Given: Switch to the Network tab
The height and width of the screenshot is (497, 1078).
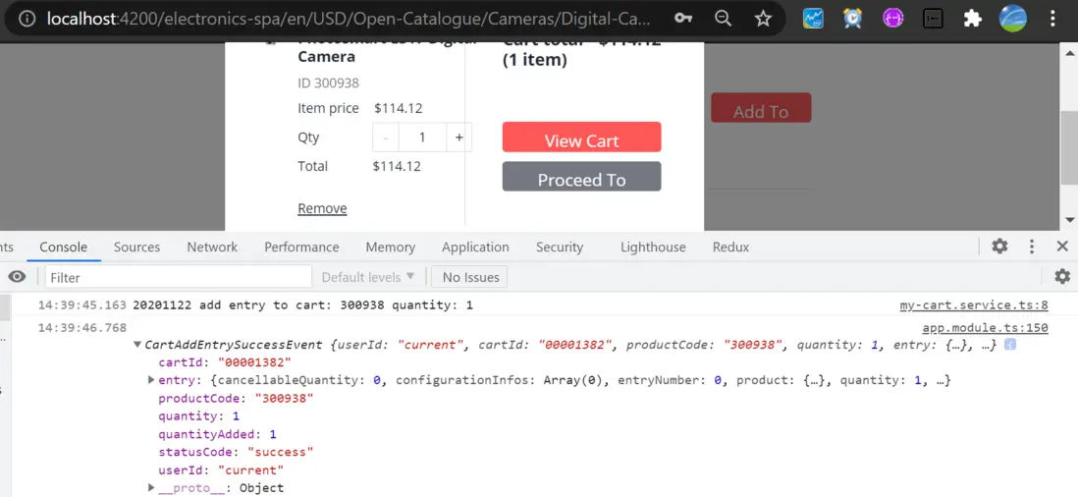Looking at the screenshot, I should point(212,248).
